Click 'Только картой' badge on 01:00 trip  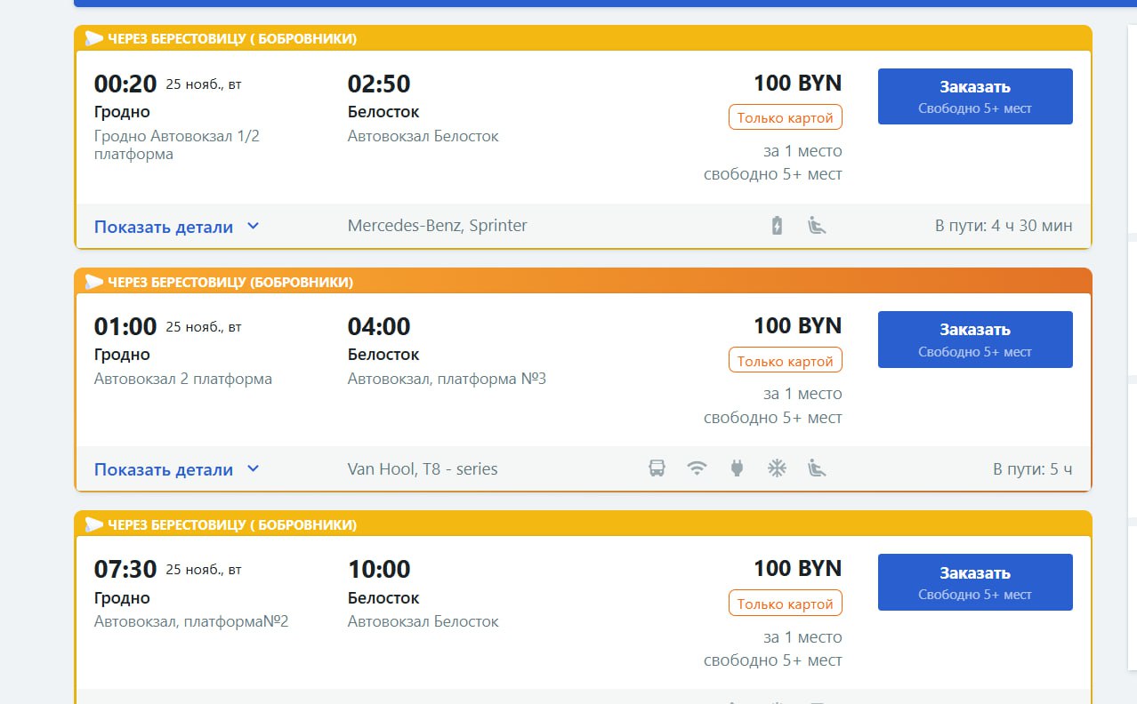pos(785,361)
